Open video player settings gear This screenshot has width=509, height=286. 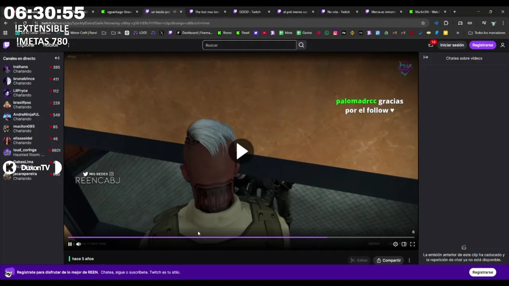point(395,244)
